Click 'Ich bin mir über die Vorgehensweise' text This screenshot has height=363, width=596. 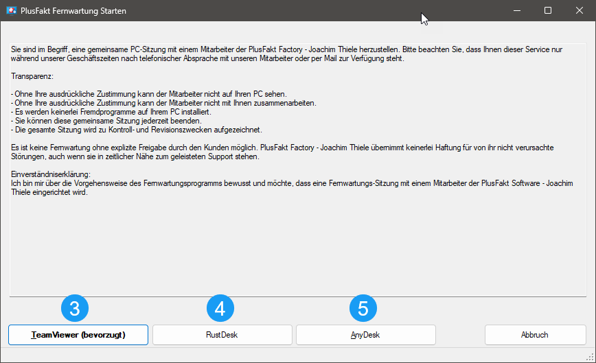tap(292, 187)
